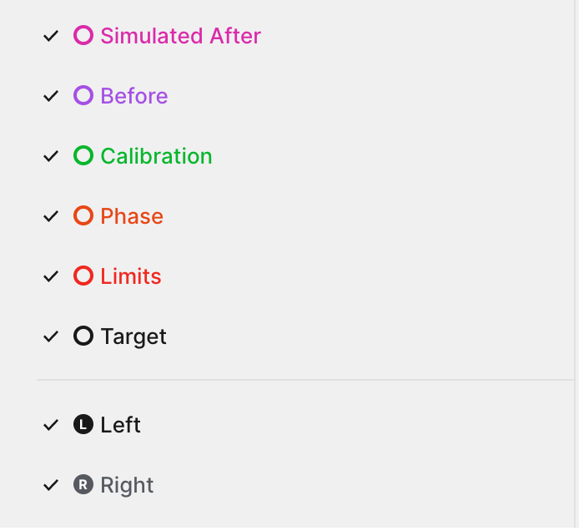
Task: Uncheck the checkmark beside Simulated After
Action: [x=51, y=36]
